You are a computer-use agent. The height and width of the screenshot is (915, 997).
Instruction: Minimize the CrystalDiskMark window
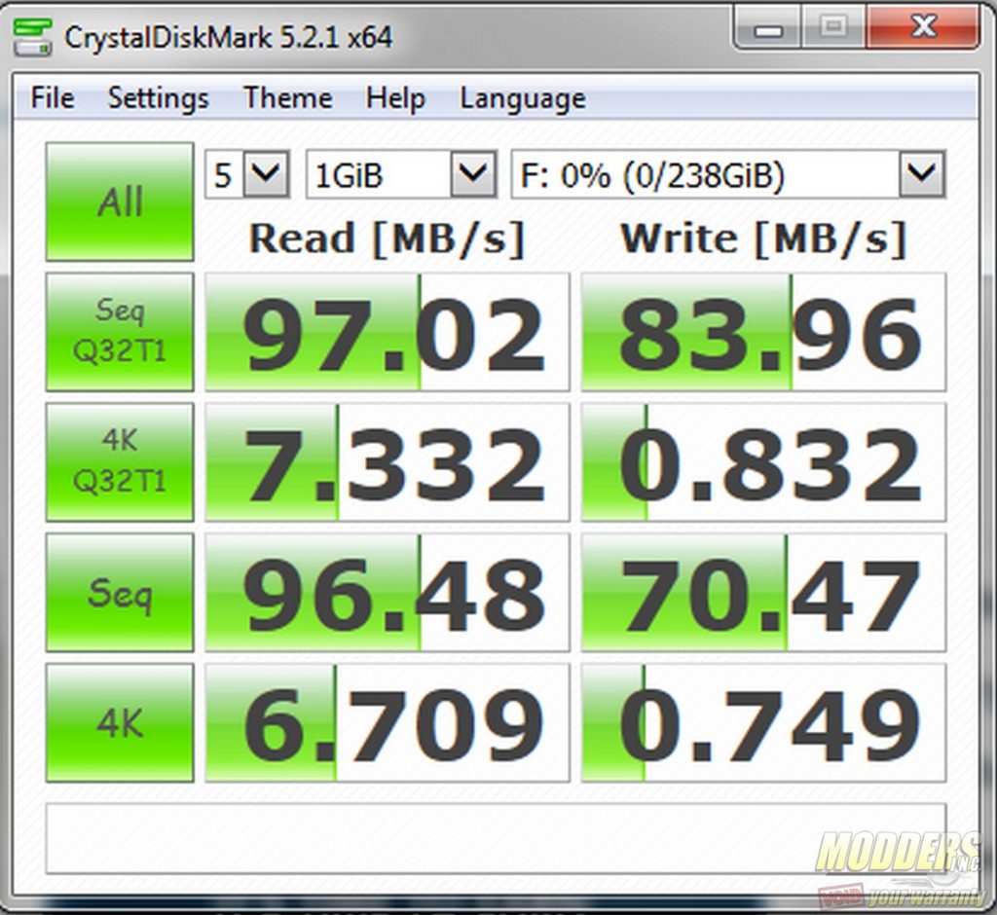[x=768, y=28]
